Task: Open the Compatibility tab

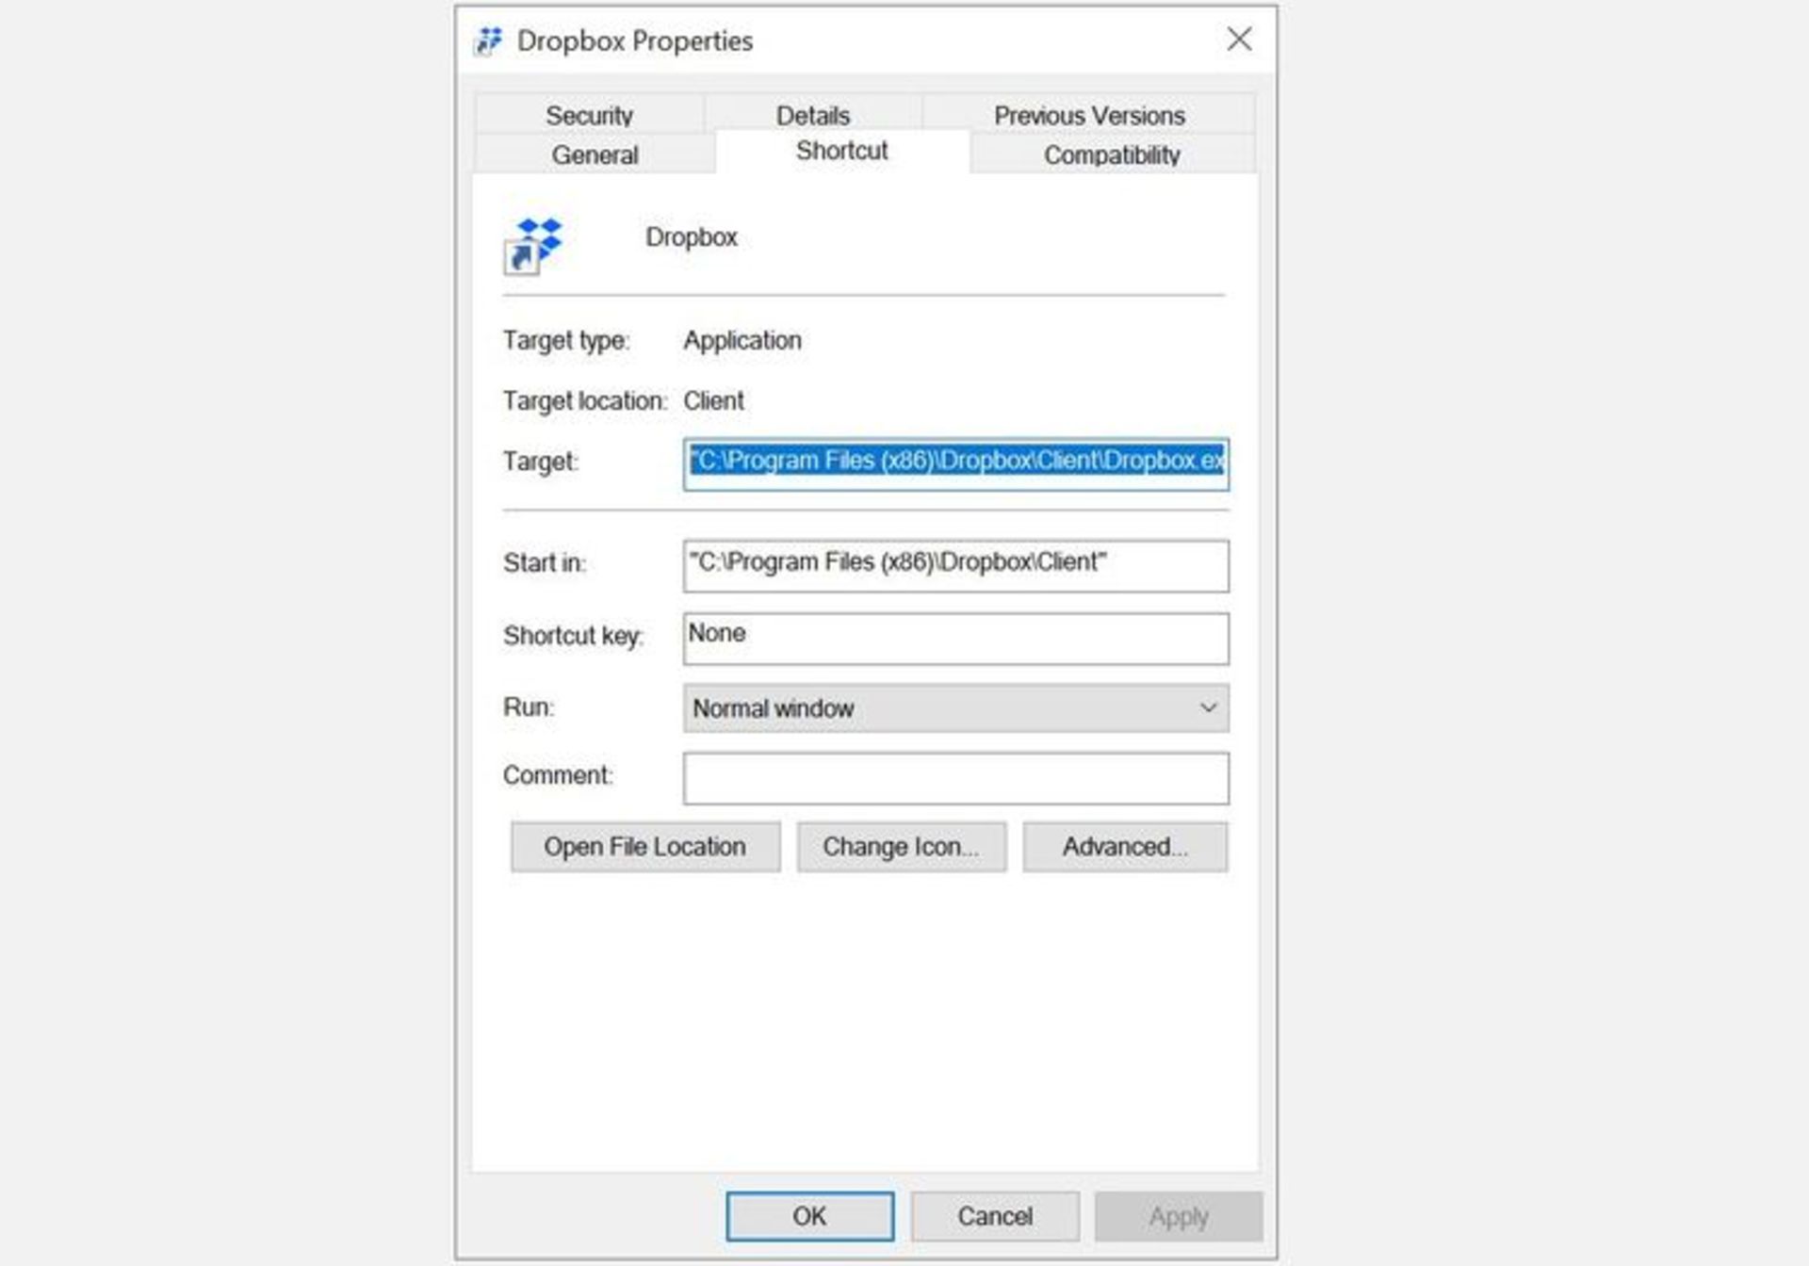Action: point(1112,154)
